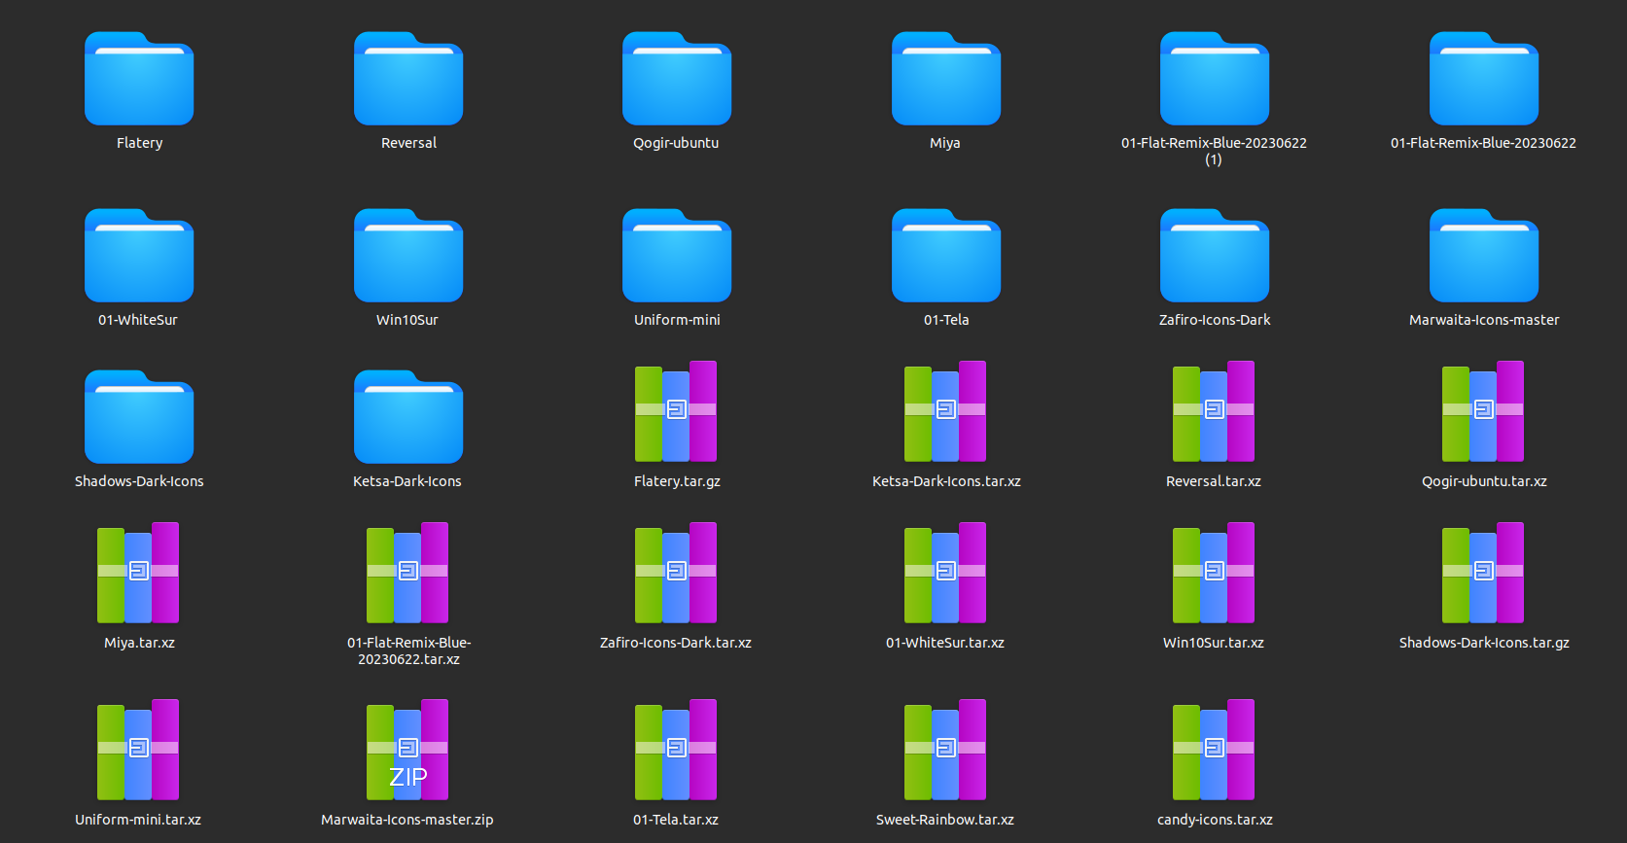Click the Qogir-ubuntu.tar.xz archive icon
The image size is (1627, 843).
[x=1483, y=411]
